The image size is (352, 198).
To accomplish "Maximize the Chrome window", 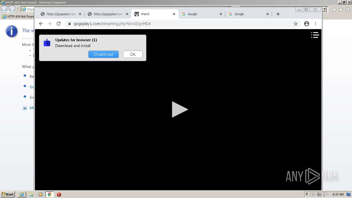I will [306, 9].
